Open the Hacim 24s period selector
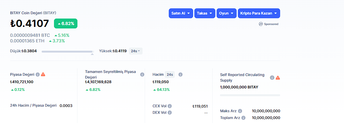Image resolution: width=344 pixels, height=128 pixels. pos(170,75)
